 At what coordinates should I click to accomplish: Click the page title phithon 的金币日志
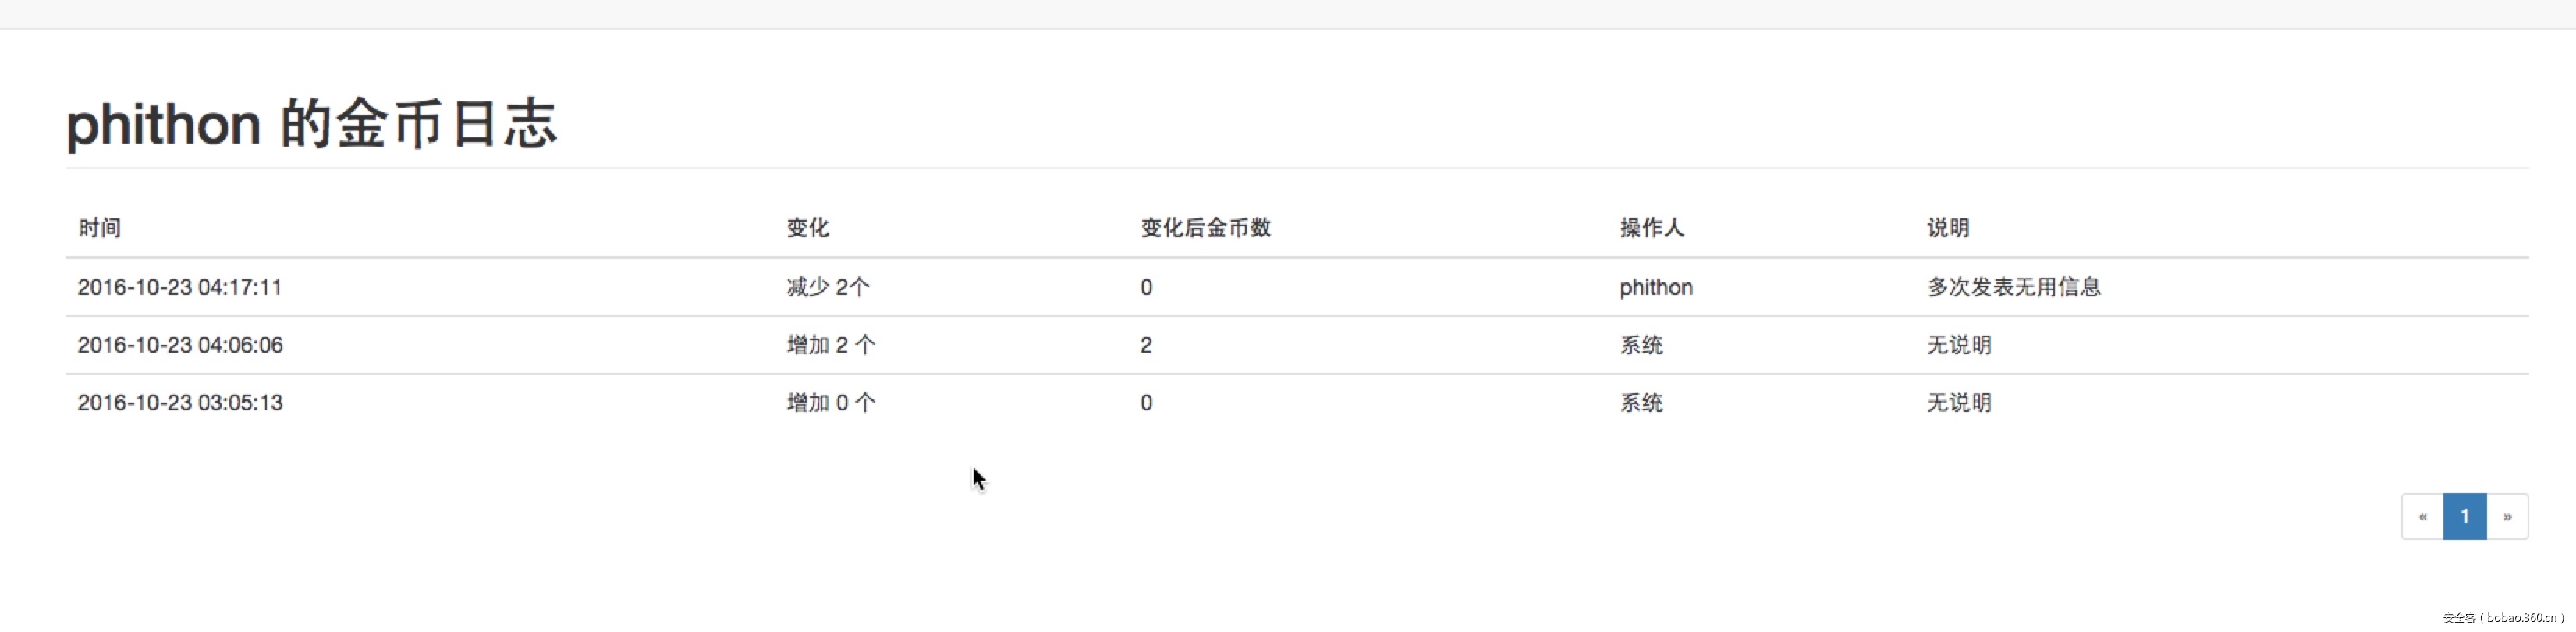tap(310, 123)
